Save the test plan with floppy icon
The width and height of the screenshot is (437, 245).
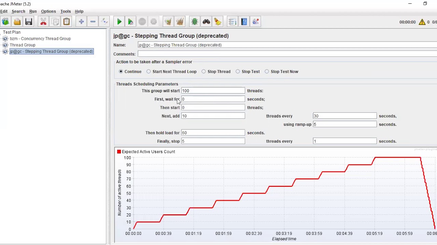[29, 22]
